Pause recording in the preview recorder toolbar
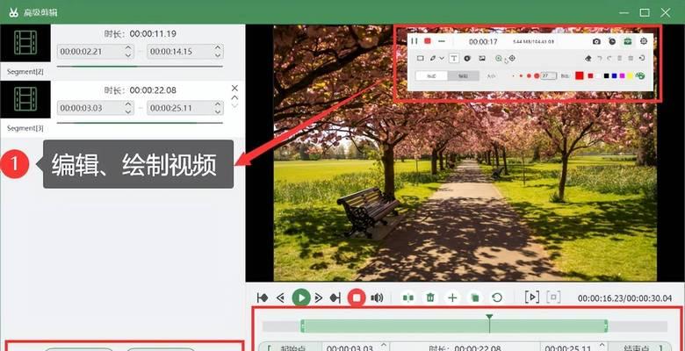Viewport: 685px width, 351px height. click(x=415, y=41)
